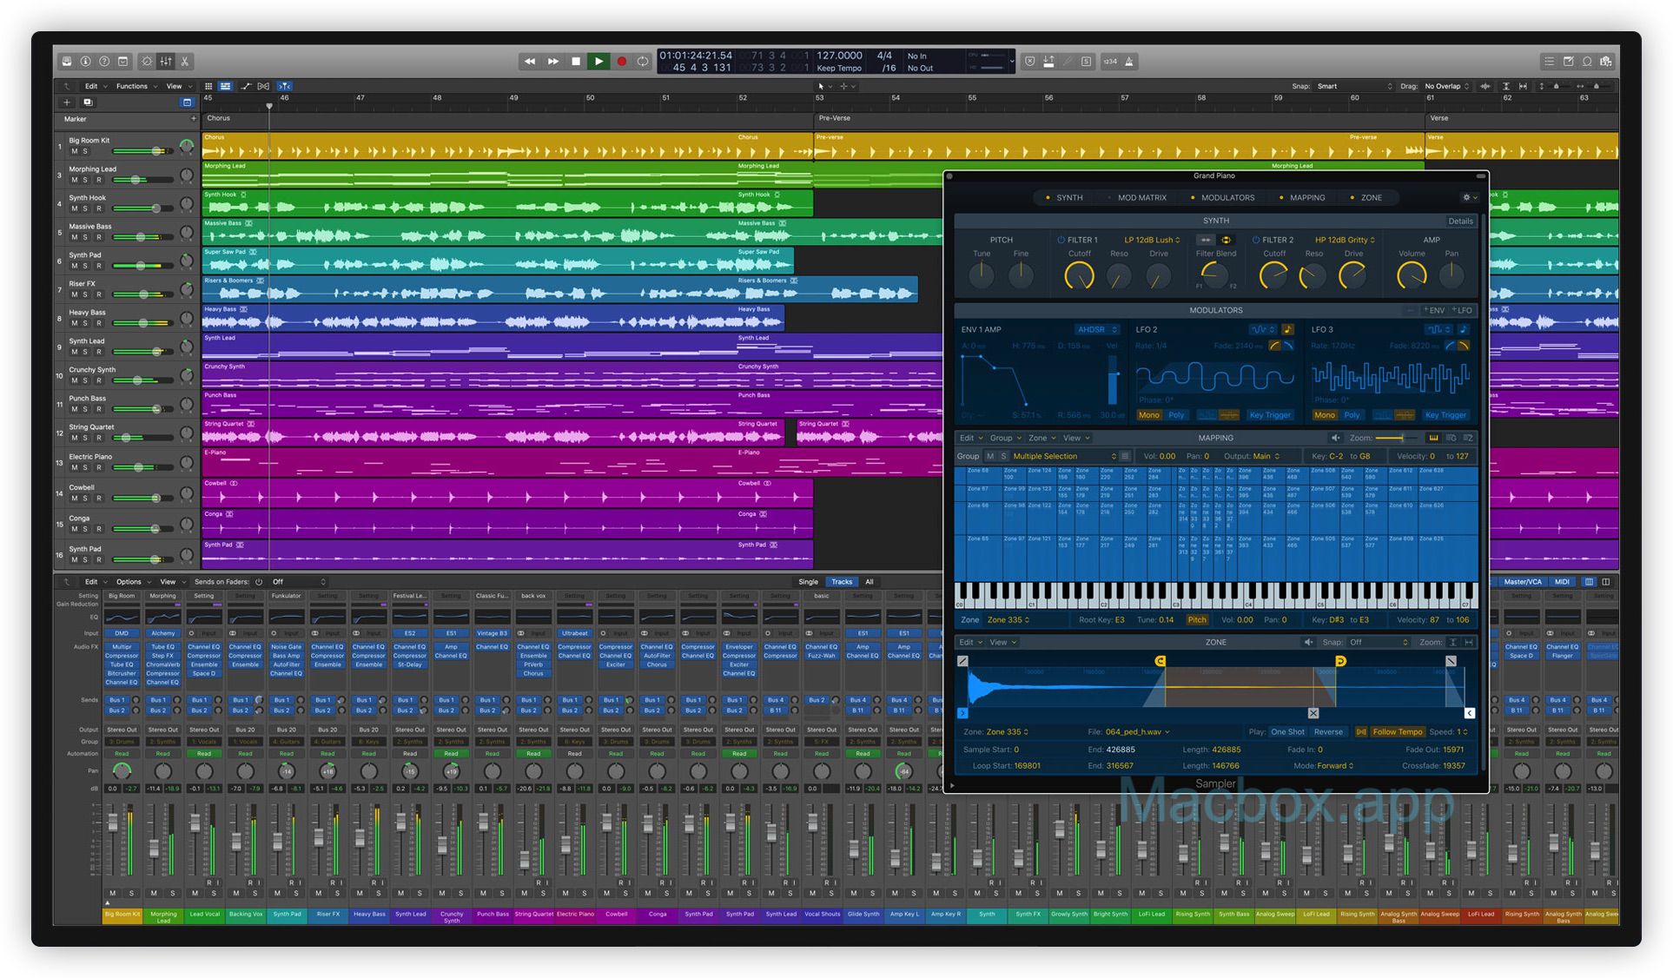Open the File 064_ped_h.wav dropdown
The width and height of the screenshot is (1673, 978).
point(1137,732)
